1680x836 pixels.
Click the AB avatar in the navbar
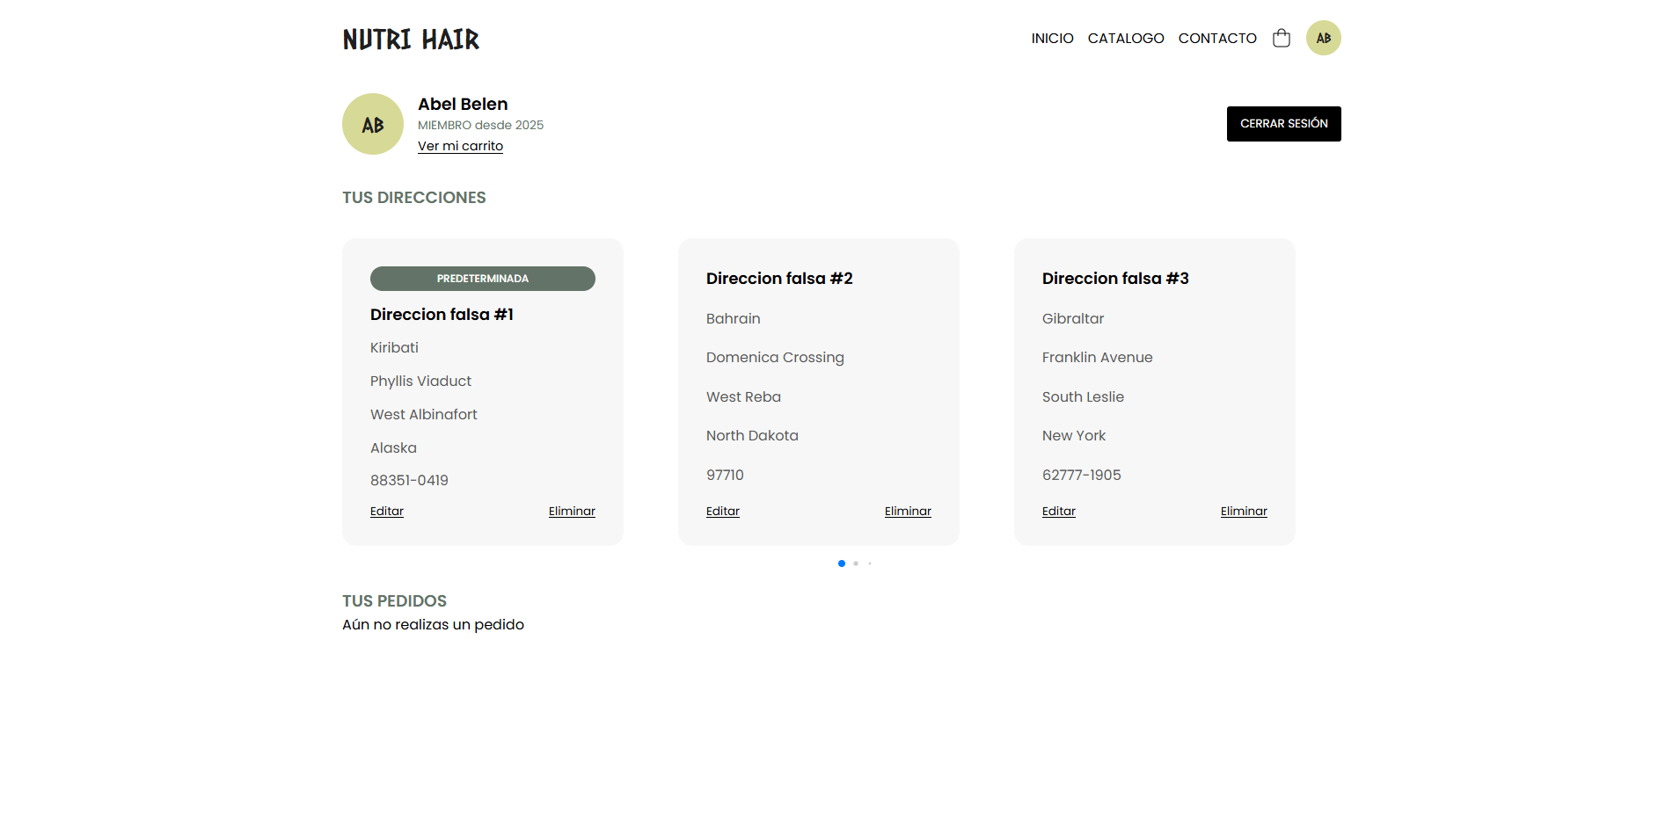coord(1323,38)
